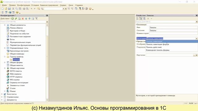Click the help question mark toolbar icon
Image resolution: width=198 pixels, height=111 pixels.
click(83, 9)
